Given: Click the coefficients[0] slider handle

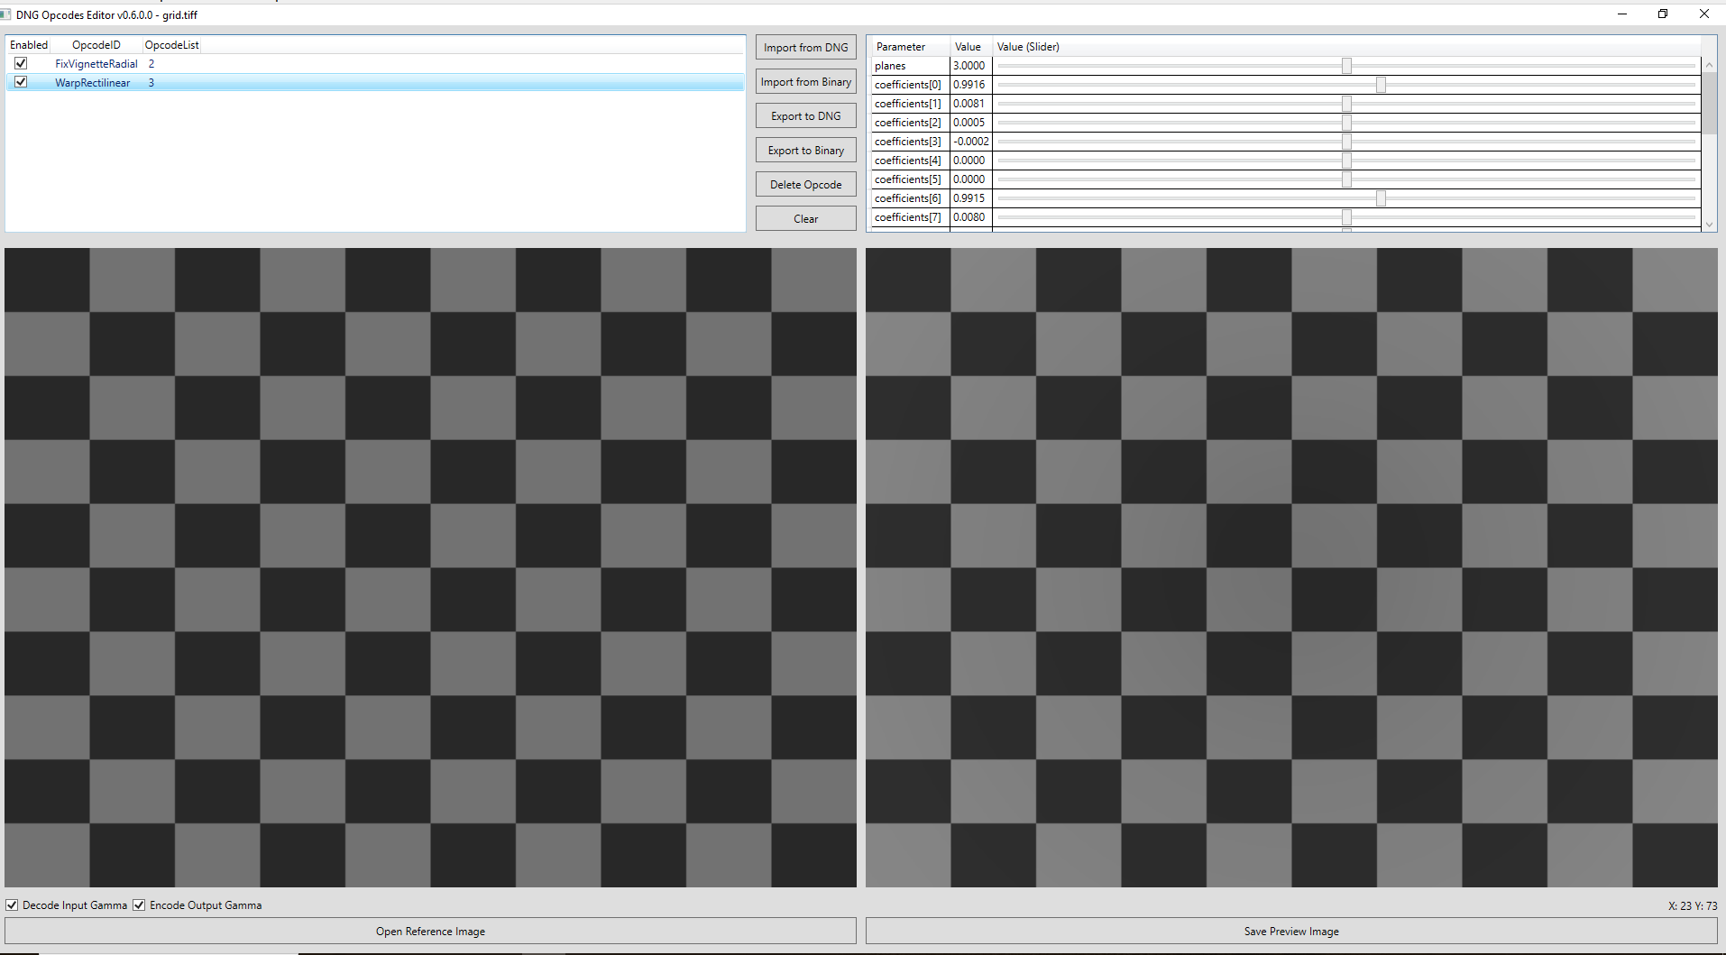Looking at the screenshot, I should (1381, 85).
